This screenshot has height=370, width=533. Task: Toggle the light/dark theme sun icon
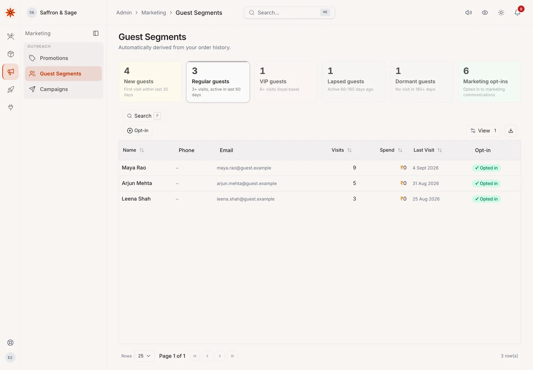point(501,13)
